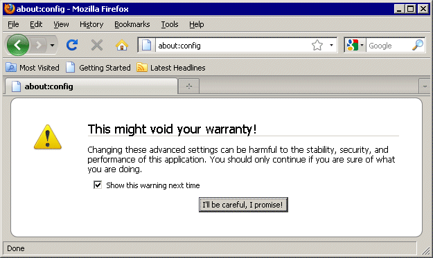The height and width of the screenshot is (258, 433).
Task: Maximize the Firefox window
Action: point(411,9)
